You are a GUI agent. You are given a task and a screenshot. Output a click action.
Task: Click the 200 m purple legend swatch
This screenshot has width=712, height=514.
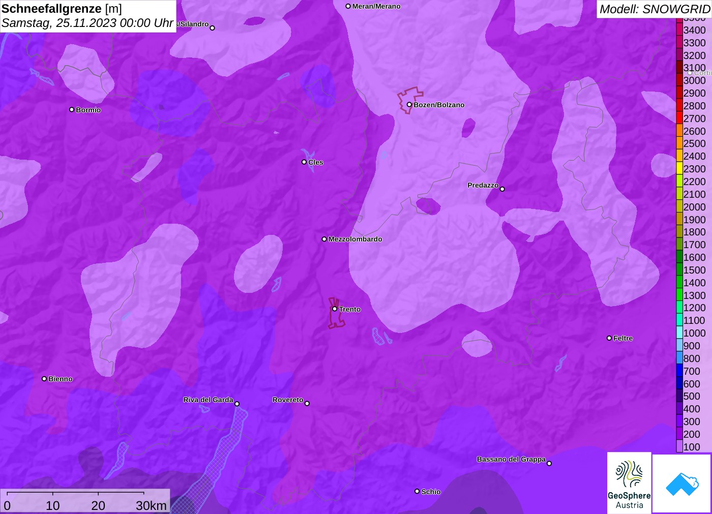pos(679,434)
